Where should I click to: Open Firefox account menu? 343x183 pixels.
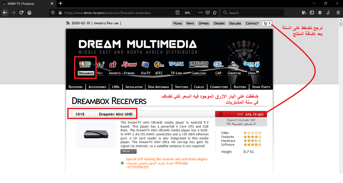(x=320, y=13)
